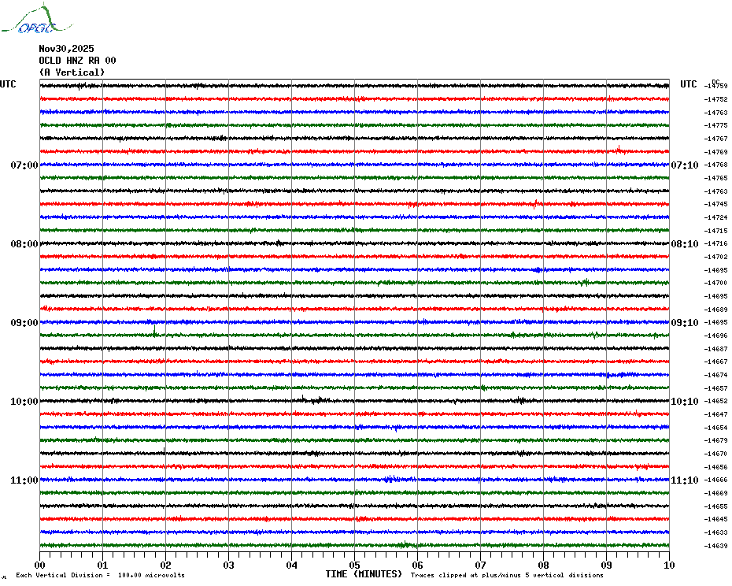Click the DC value -14745
The height and width of the screenshot is (586, 732).
pyautogui.click(x=716, y=204)
